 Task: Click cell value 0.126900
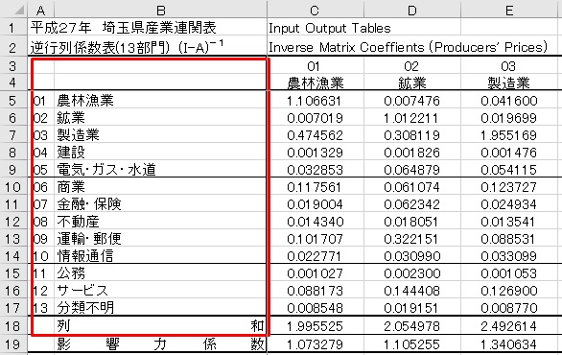[x=509, y=291]
